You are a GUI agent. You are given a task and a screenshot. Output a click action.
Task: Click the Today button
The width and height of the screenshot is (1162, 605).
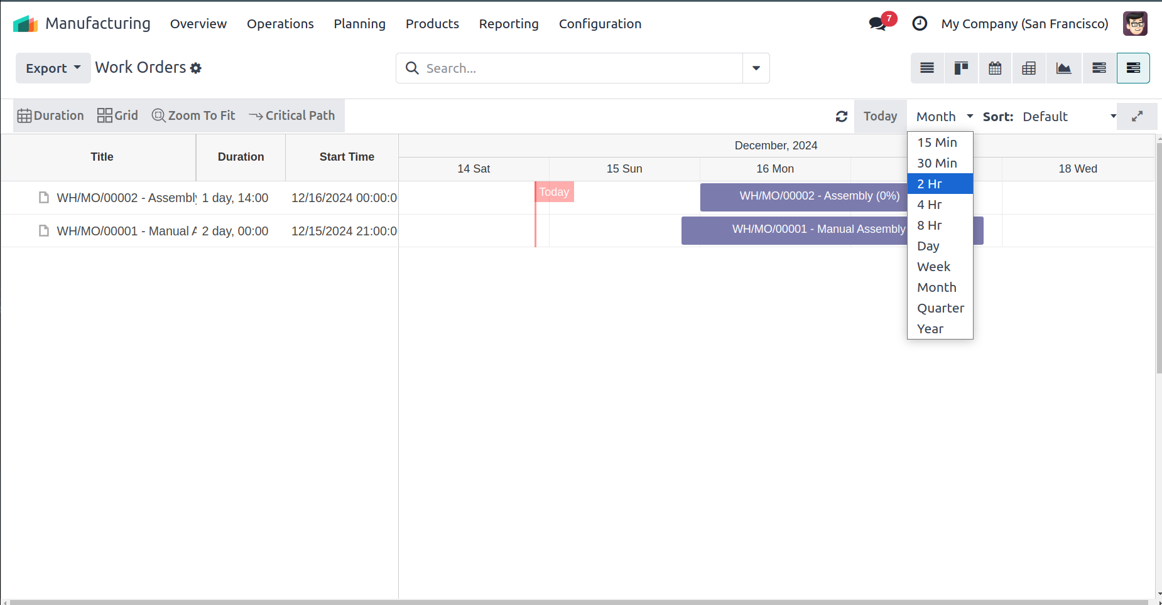[880, 117]
